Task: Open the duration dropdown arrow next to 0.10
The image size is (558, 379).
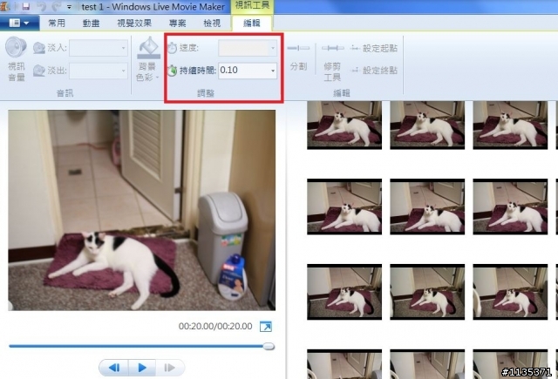Action: (273, 71)
